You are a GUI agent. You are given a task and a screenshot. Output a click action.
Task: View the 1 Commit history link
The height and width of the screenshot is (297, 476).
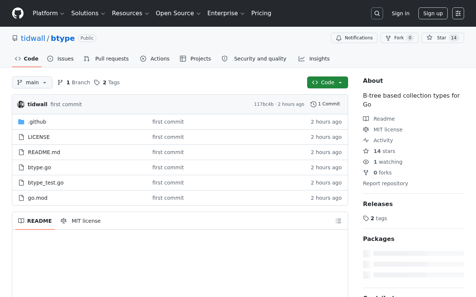(x=325, y=104)
